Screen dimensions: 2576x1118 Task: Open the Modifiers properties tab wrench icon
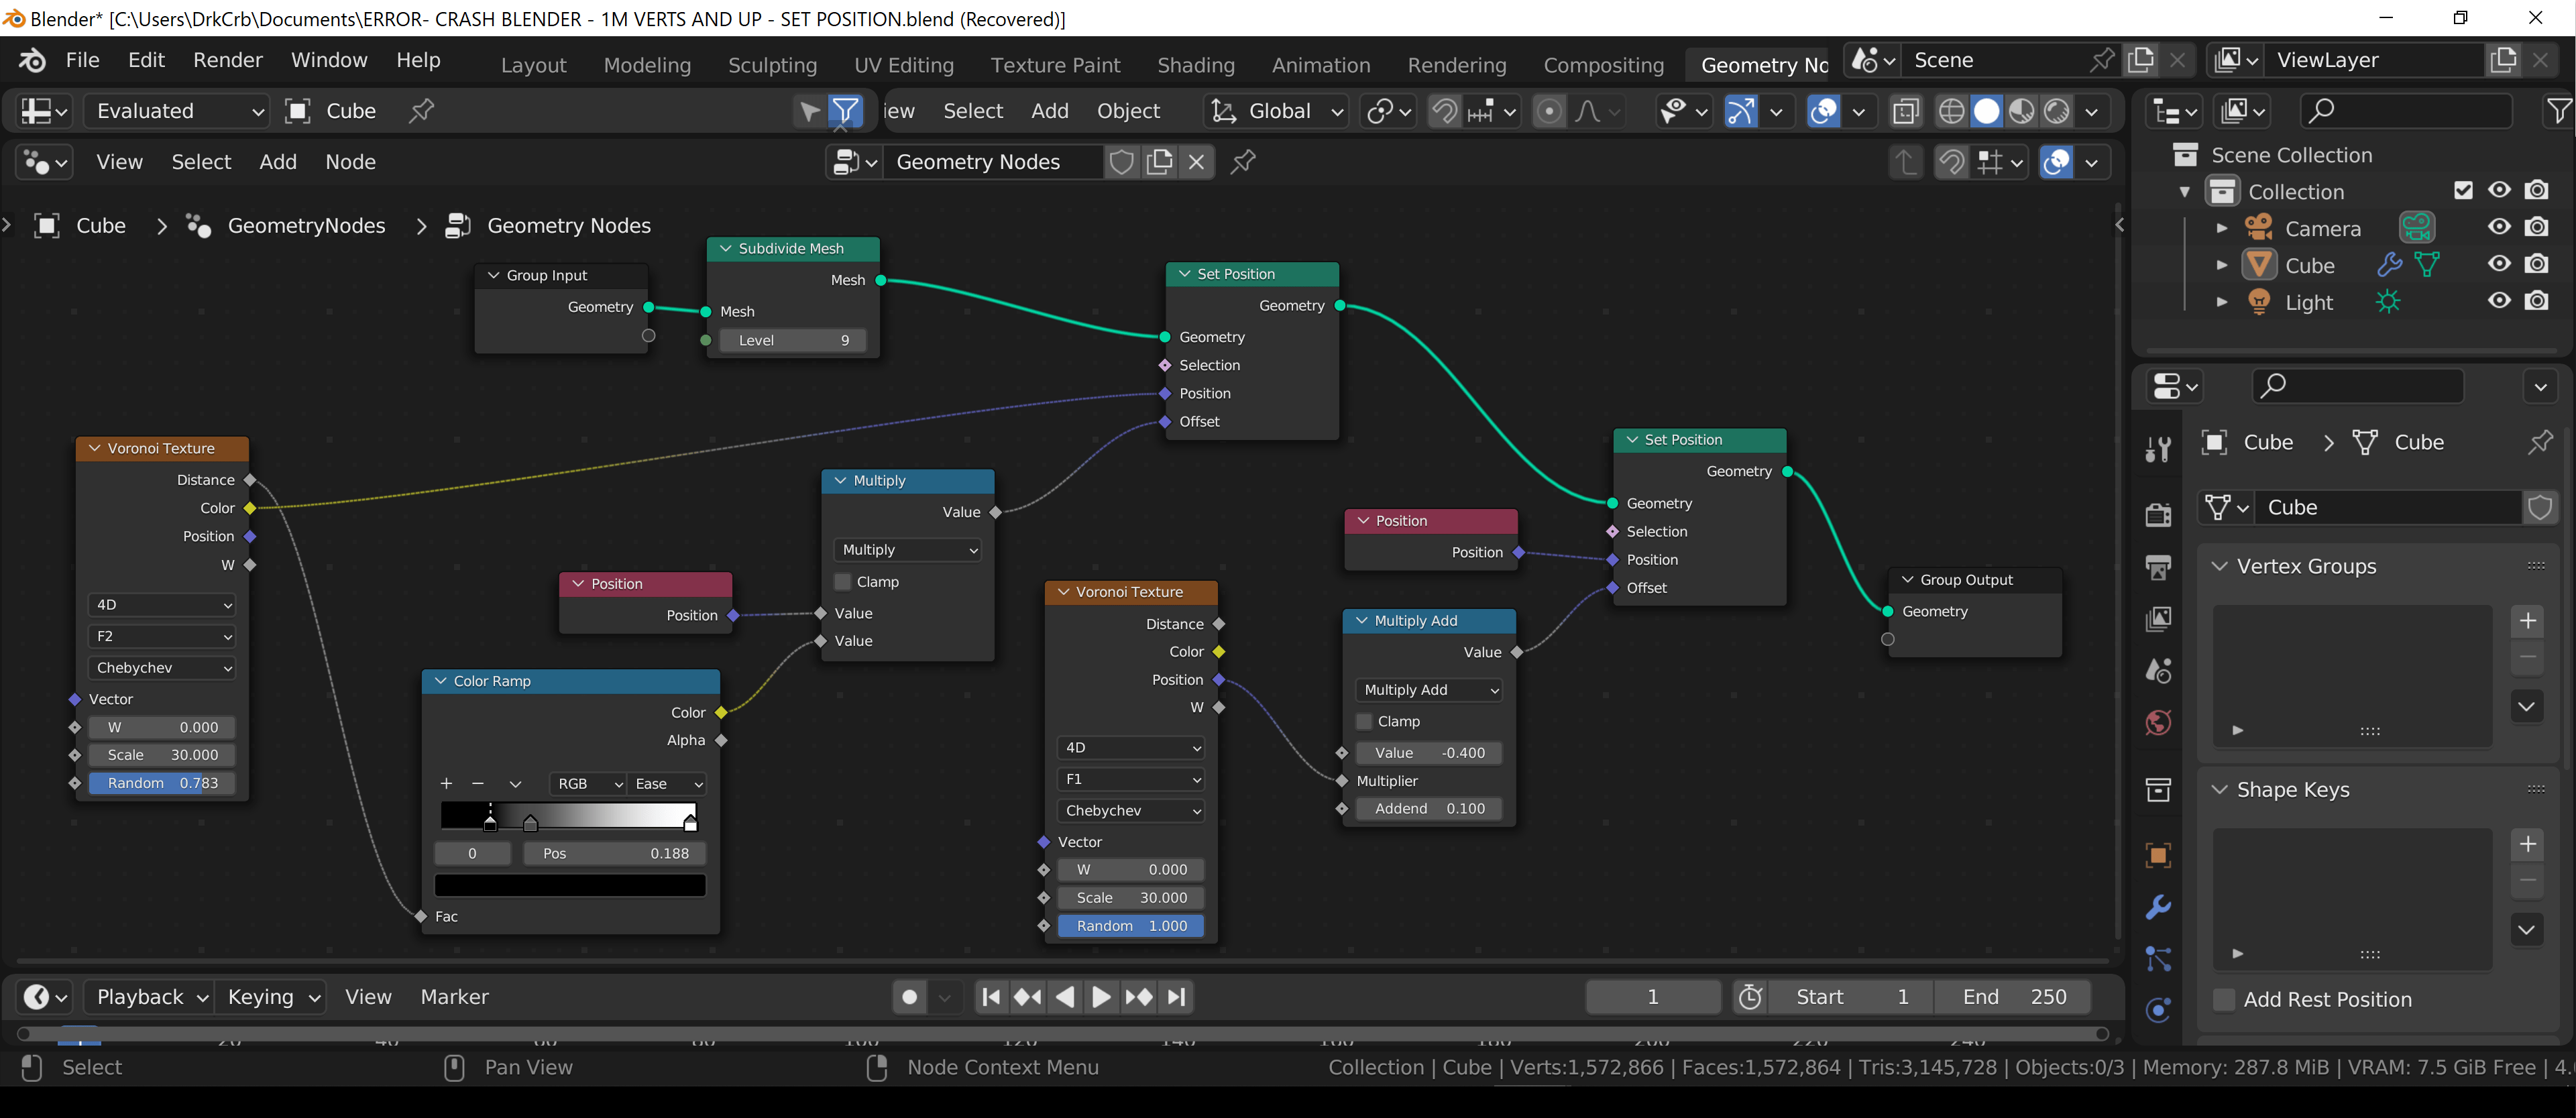2158,907
